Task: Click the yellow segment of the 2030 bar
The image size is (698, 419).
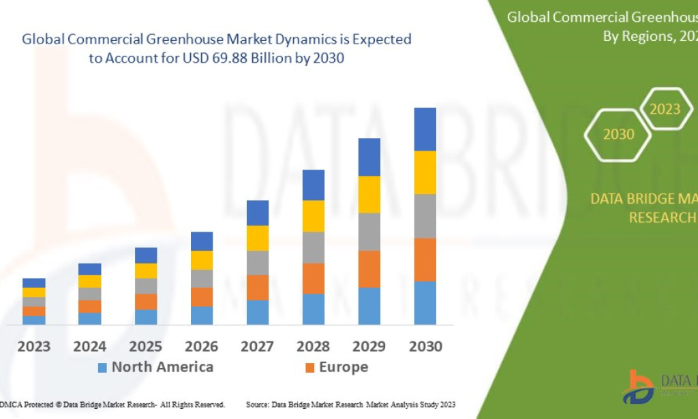Action: coord(425,172)
